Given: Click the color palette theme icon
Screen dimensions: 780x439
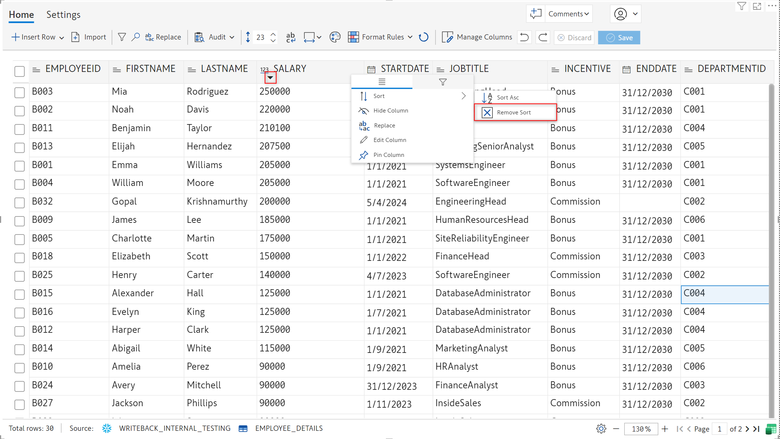Looking at the screenshot, I should [x=335, y=37].
